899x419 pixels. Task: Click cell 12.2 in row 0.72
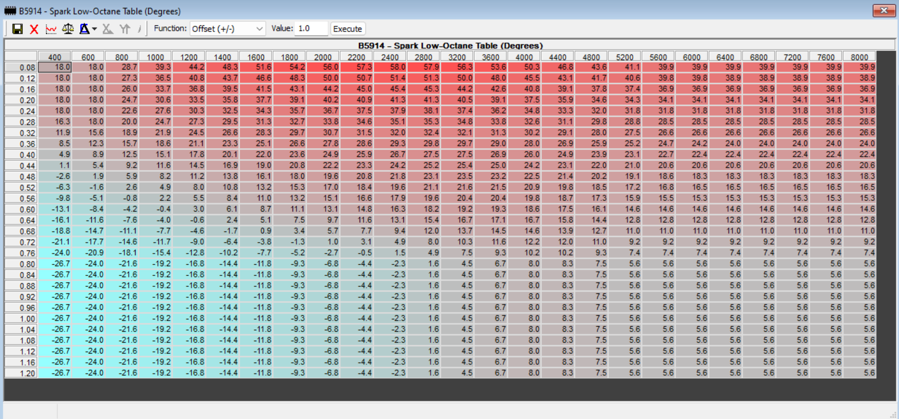coord(524,242)
